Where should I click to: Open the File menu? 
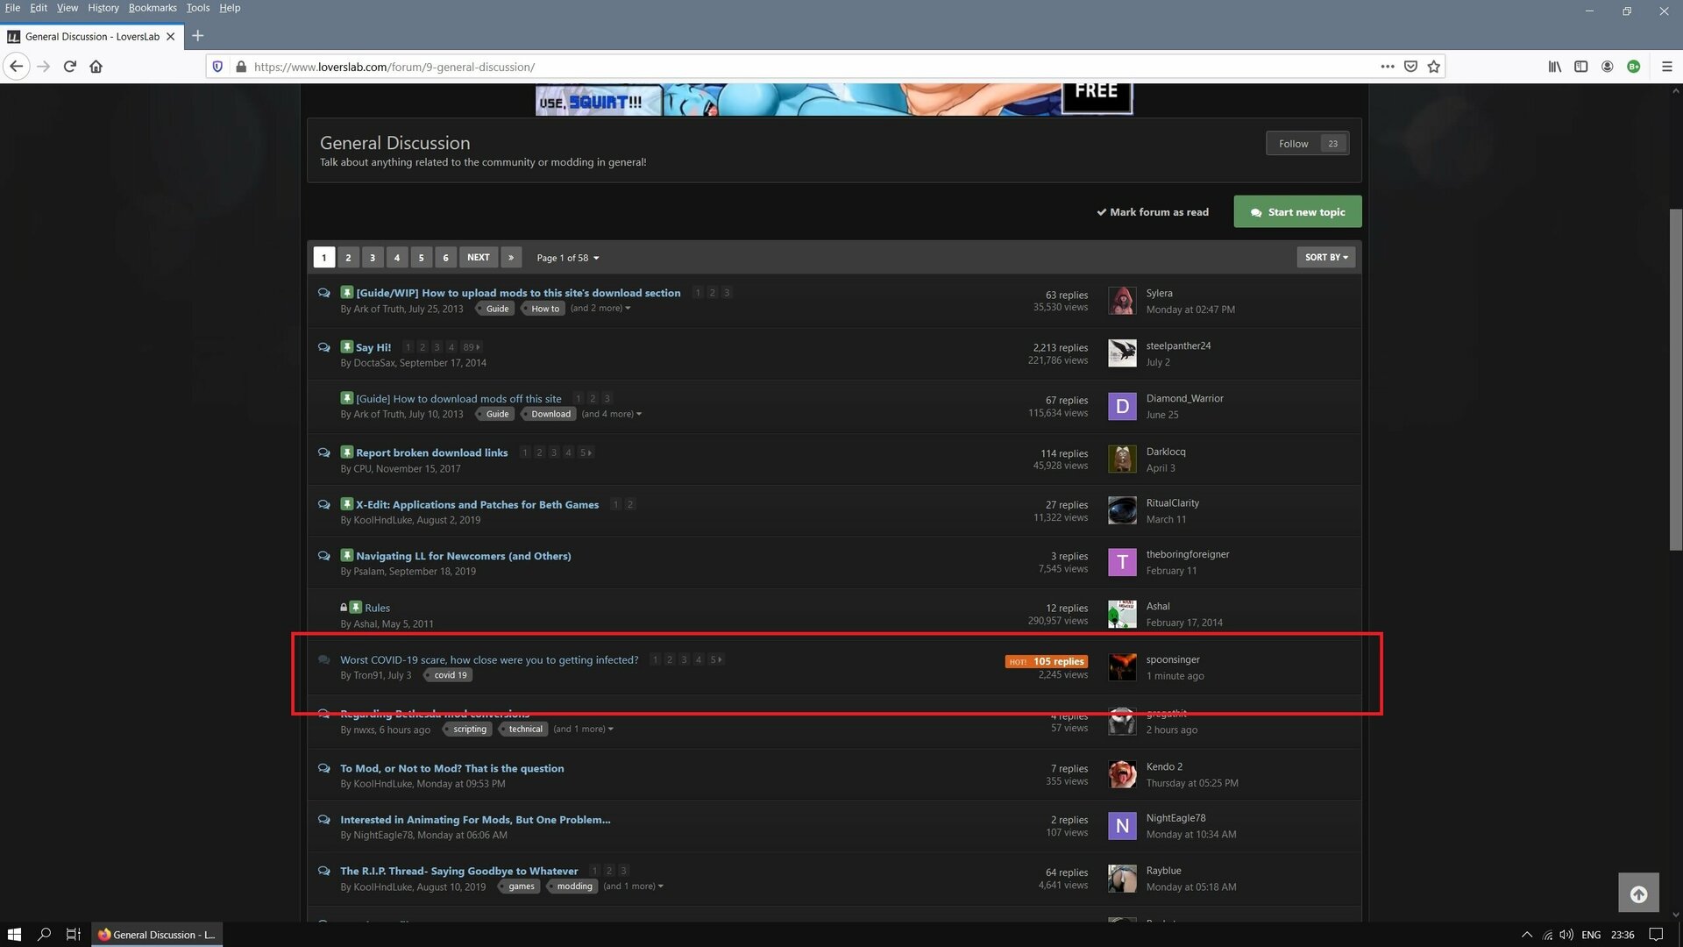12,8
